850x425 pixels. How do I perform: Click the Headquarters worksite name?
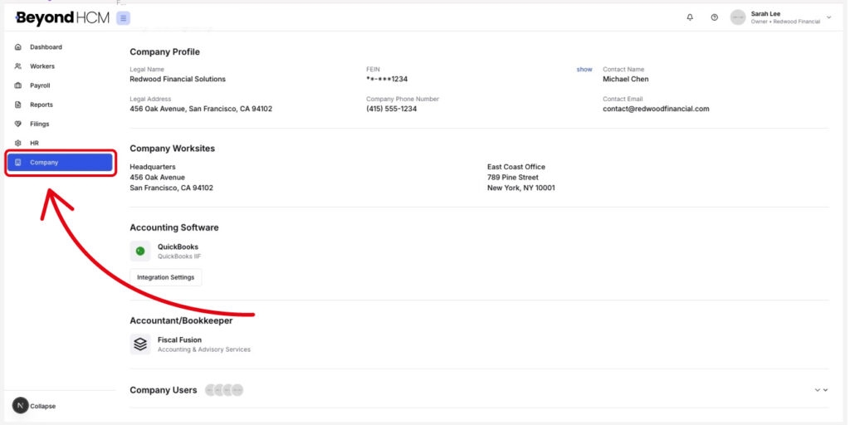click(153, 167)
